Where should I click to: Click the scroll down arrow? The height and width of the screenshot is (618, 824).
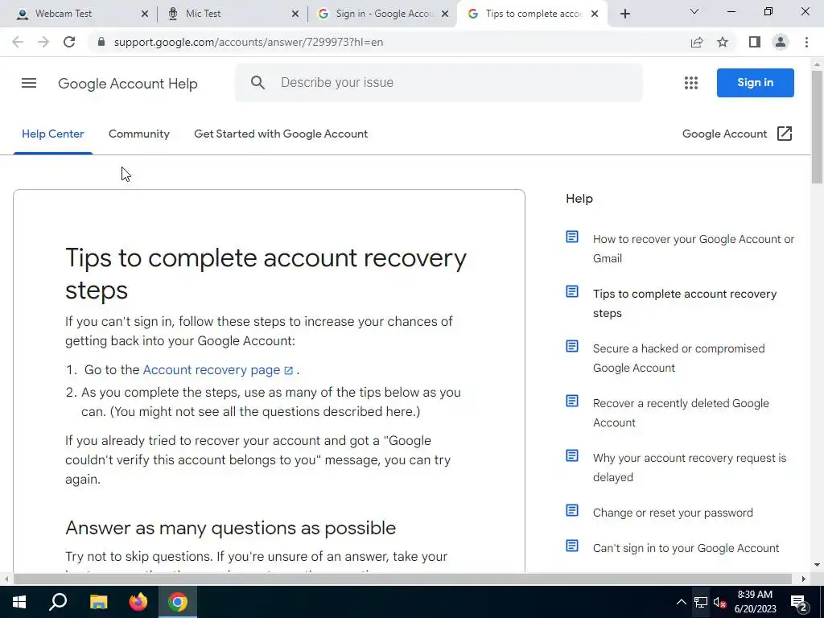pyautogui.click(x=817, y=565)
